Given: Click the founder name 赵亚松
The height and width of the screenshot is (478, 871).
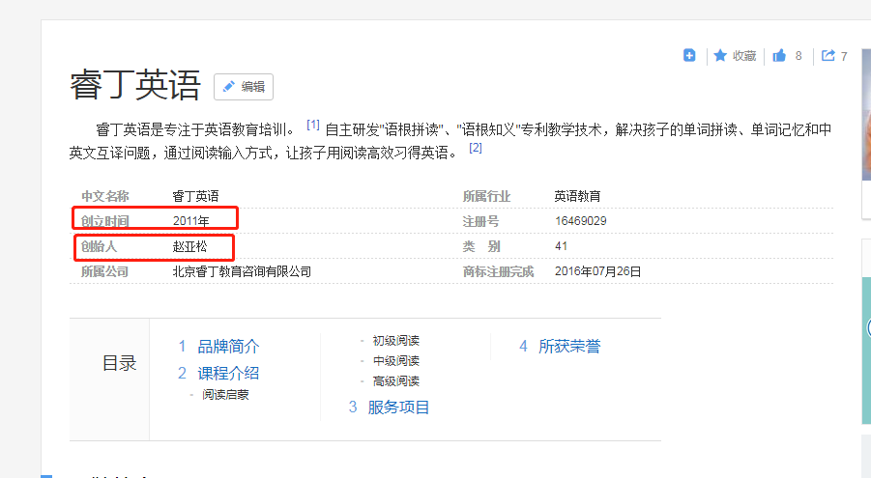Looking at the screenshot, I should coord(190,246).
